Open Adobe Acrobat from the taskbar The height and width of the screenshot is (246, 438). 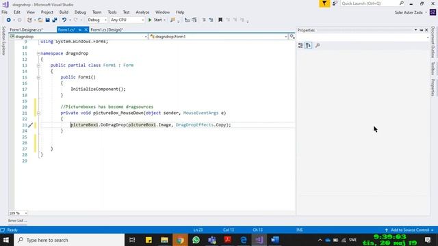point(228,240)
